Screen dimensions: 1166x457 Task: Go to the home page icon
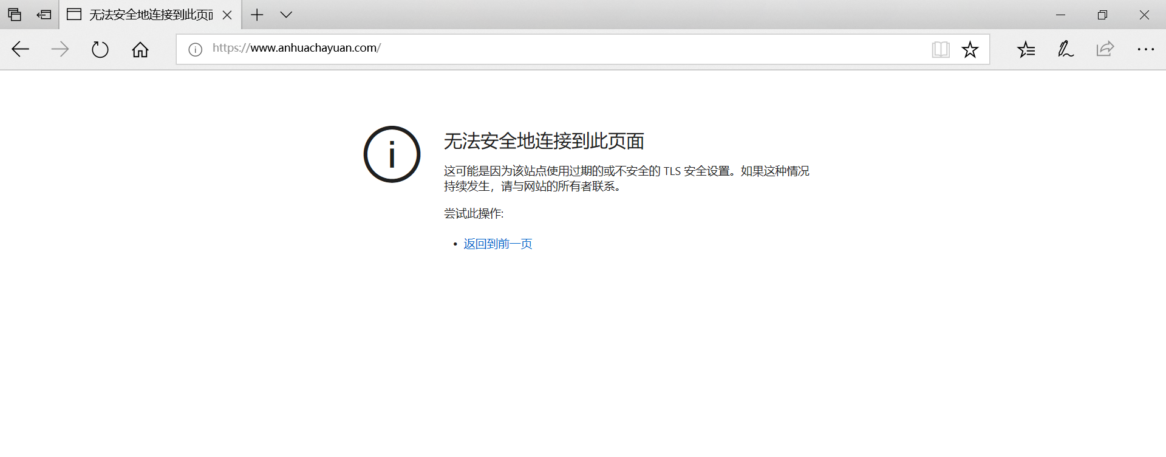tap(140, 49)
